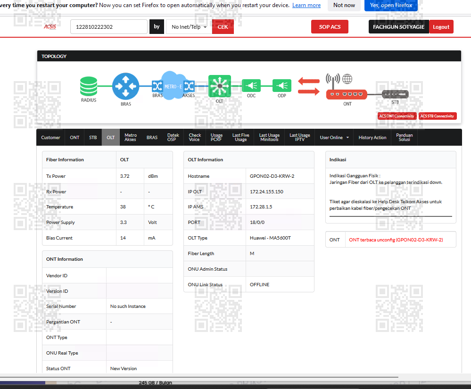Open the Learn more link
Screen dimensions: 471x389
(x=306, y=5)
